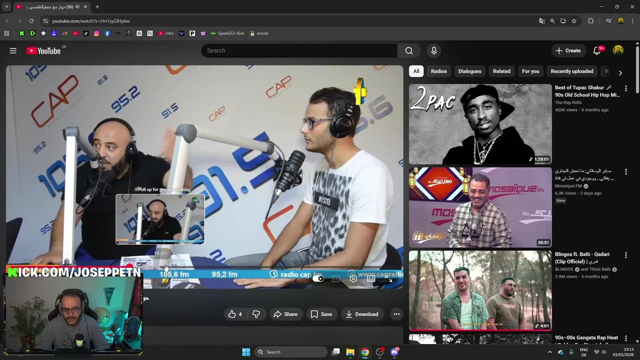Select the Recently uploaded filter chip
The height and width of the screenshot is (360, 640).
572,71
